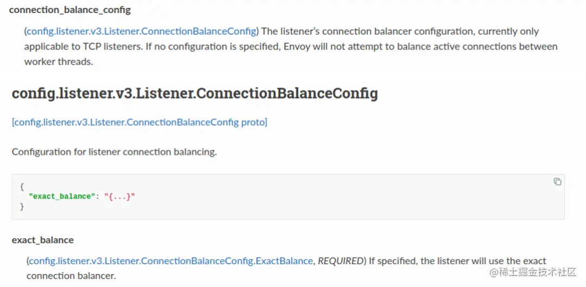
Task: Click the bold exact_balance field name
Action: click(43, 240)
